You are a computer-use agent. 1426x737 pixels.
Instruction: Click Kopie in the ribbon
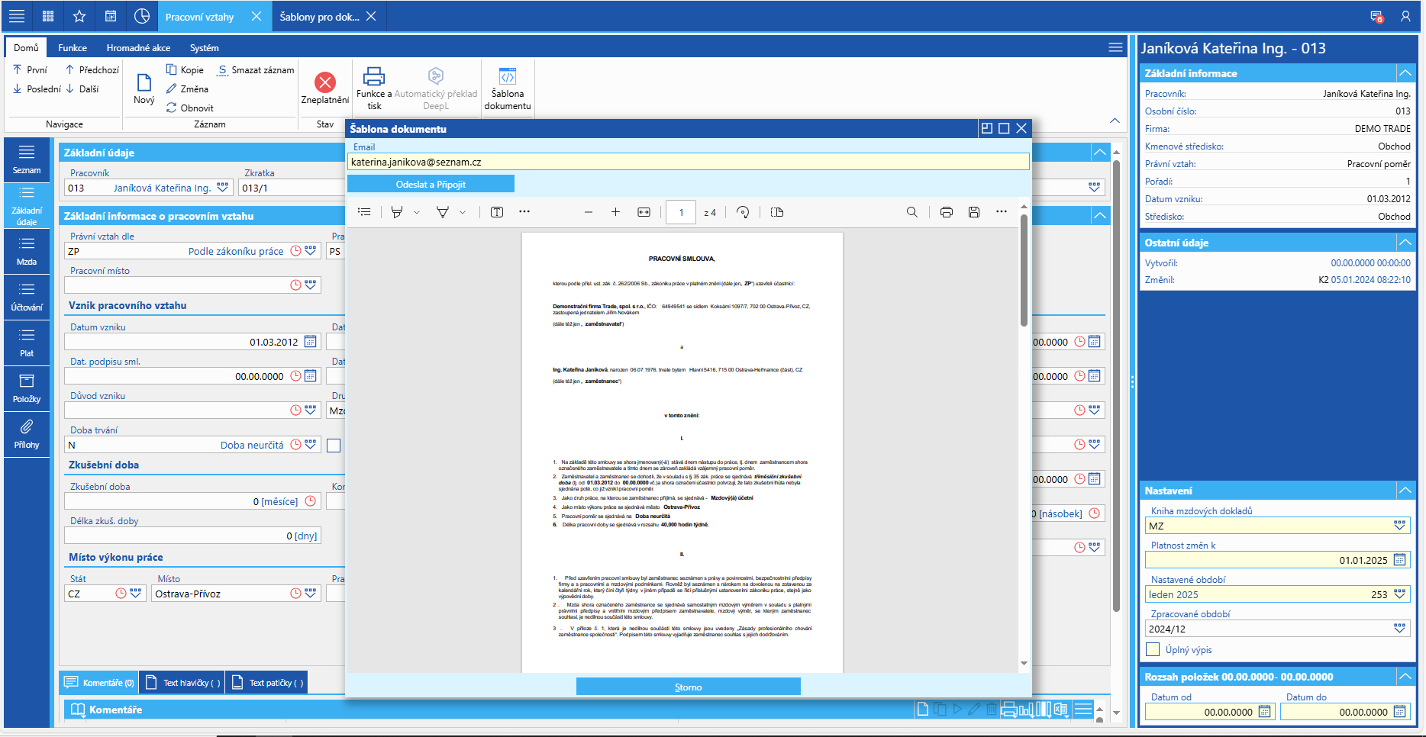coord(185,69)
